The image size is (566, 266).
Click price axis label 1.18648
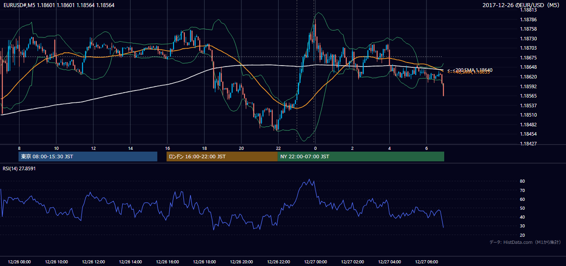(x=528, y=67)
